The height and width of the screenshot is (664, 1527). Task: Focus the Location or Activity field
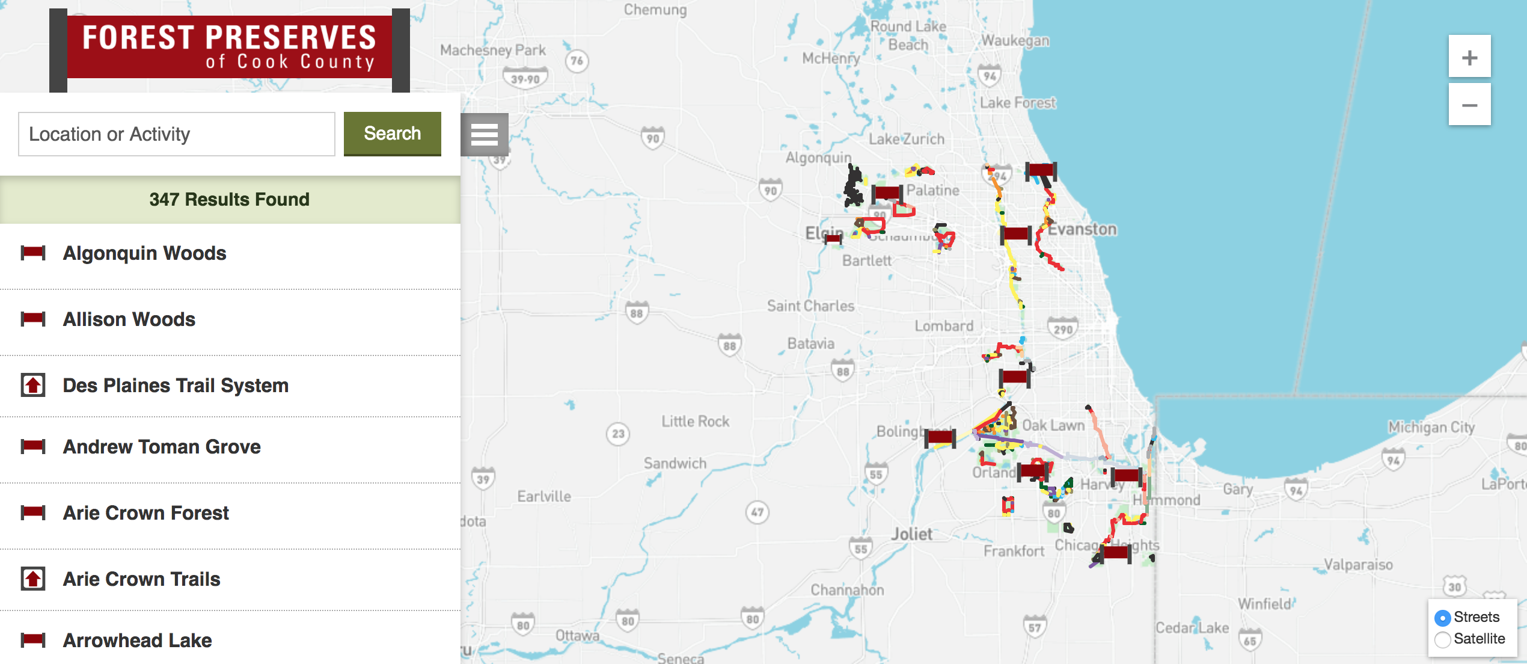(176, 134)
